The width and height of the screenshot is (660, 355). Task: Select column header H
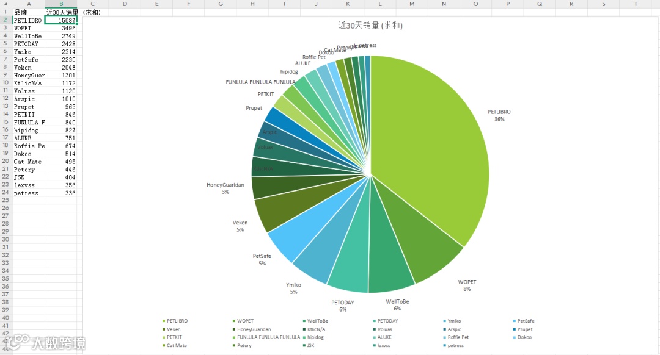[252, 4]
